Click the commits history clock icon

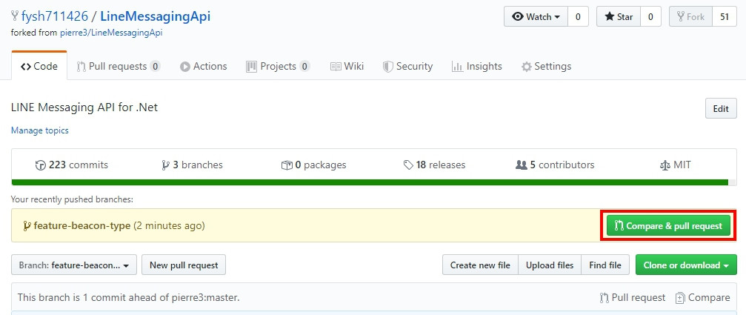pos(41,165)
